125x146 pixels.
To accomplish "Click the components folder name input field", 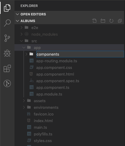I will (x=80, y=54).
